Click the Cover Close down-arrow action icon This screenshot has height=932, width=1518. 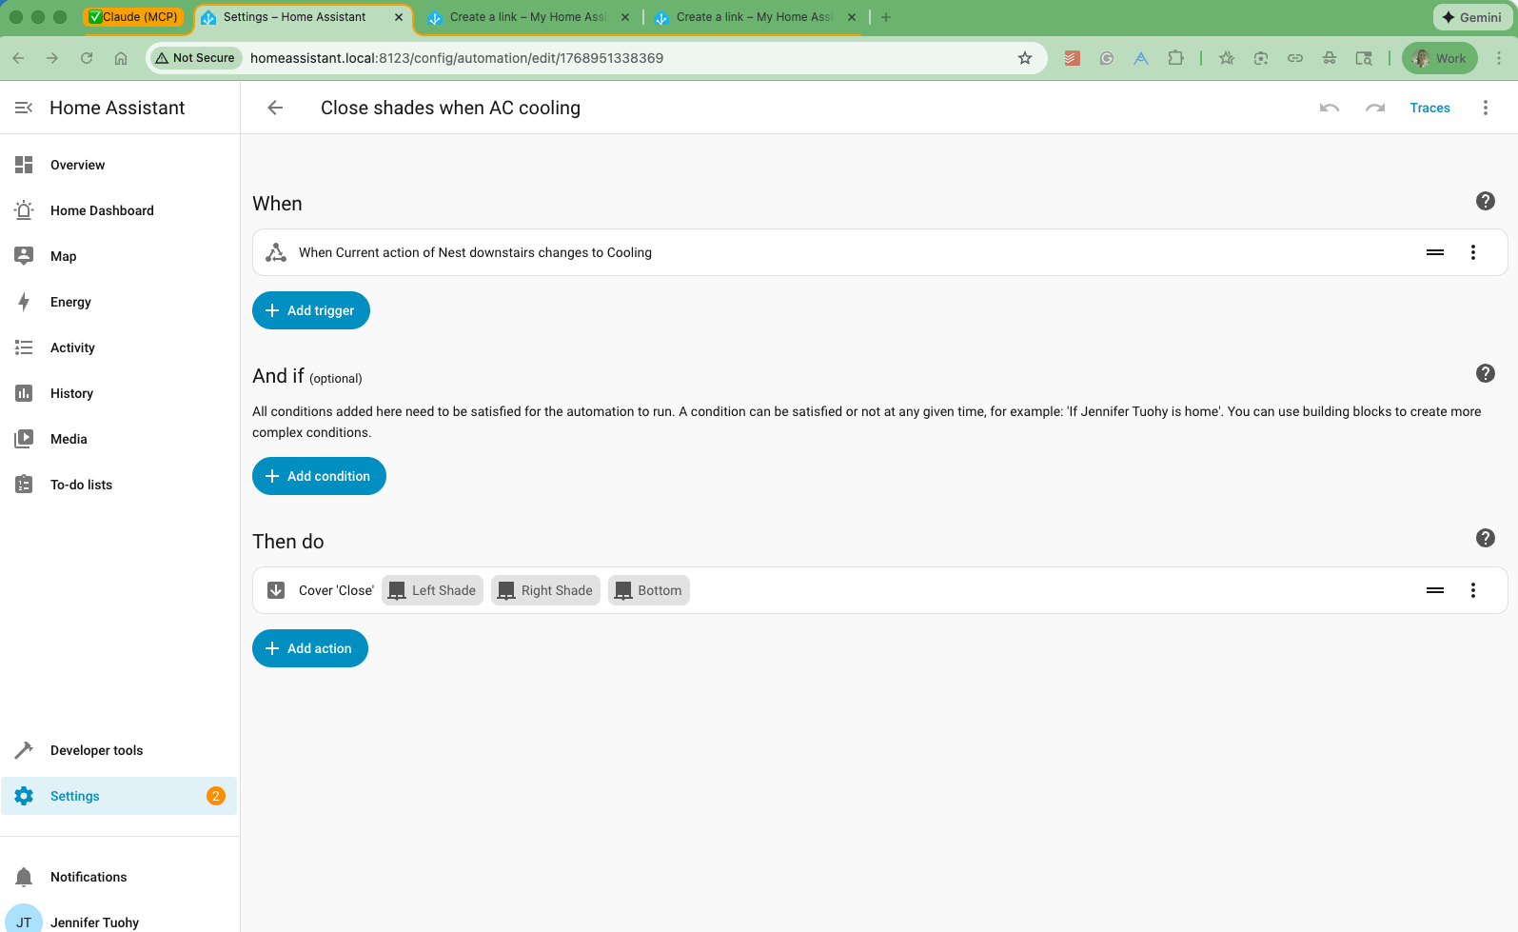[276, 590]
